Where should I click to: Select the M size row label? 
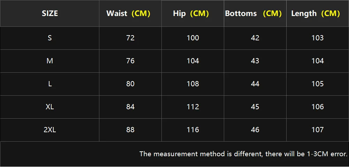(50, 61)
